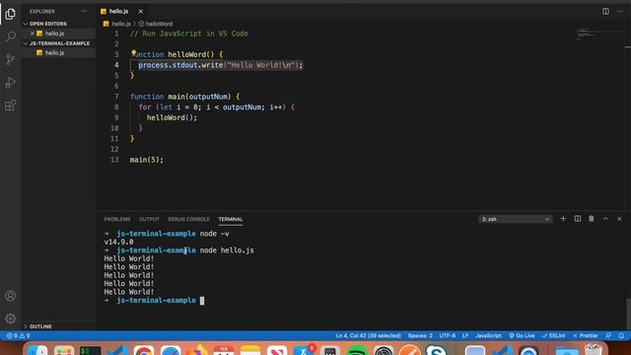The height and width of the screenshot is (355, 631).
Task: Open Terminal app from the dock
Action: click(x=91, y=350)
